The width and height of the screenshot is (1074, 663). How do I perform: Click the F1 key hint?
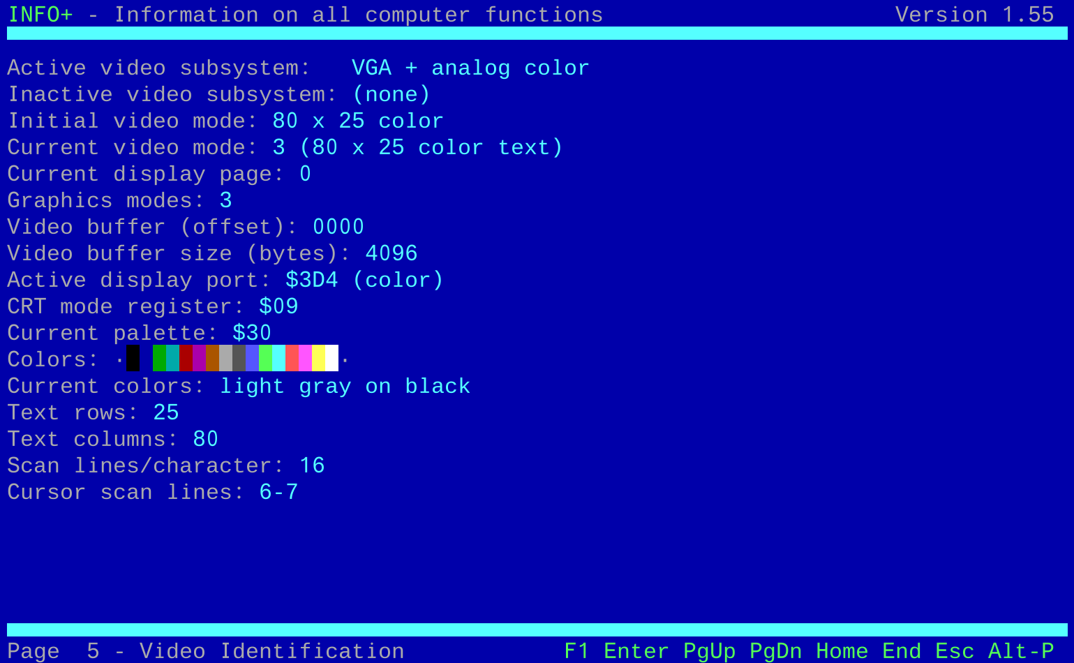click(576, 651)
